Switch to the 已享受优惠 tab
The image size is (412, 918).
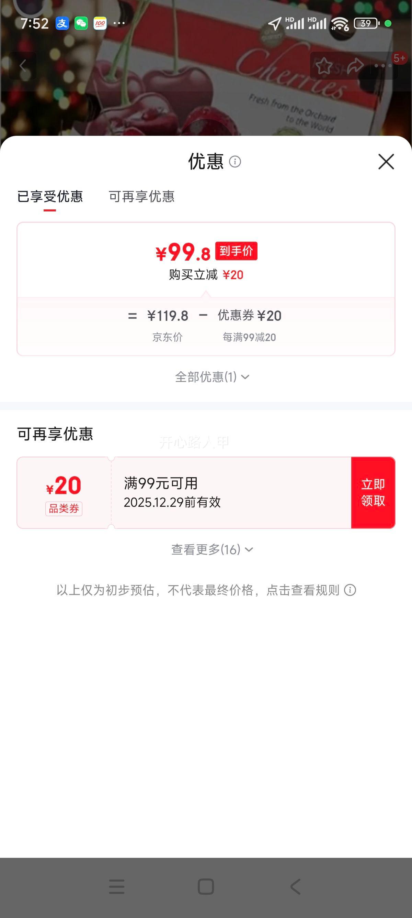click(50, 197)
